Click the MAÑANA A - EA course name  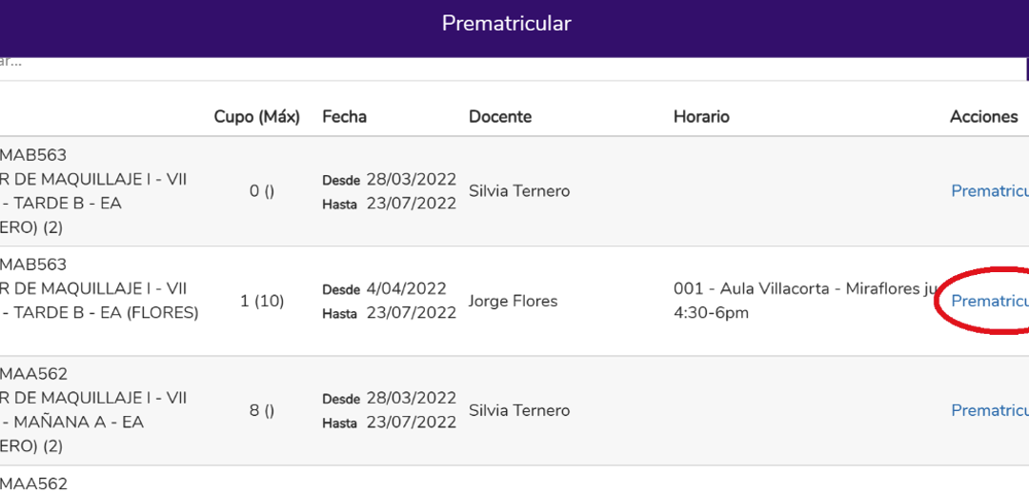click(71, 423)
